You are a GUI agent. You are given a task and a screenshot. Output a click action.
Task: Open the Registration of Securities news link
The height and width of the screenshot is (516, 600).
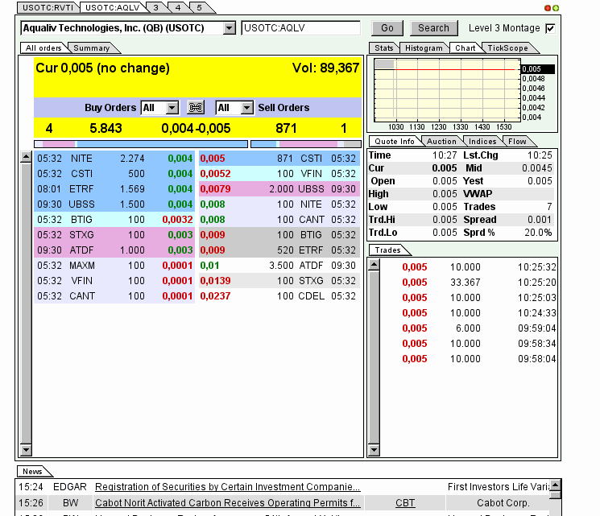pyautogui.click(x=227, y=486)
